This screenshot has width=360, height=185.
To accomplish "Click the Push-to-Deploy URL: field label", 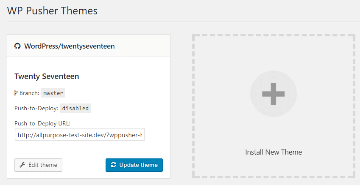I will click(x=42, y=123).
